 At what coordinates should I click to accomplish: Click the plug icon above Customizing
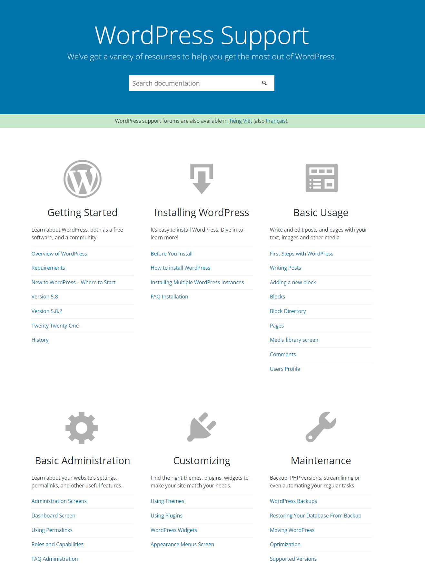(202, 427)
